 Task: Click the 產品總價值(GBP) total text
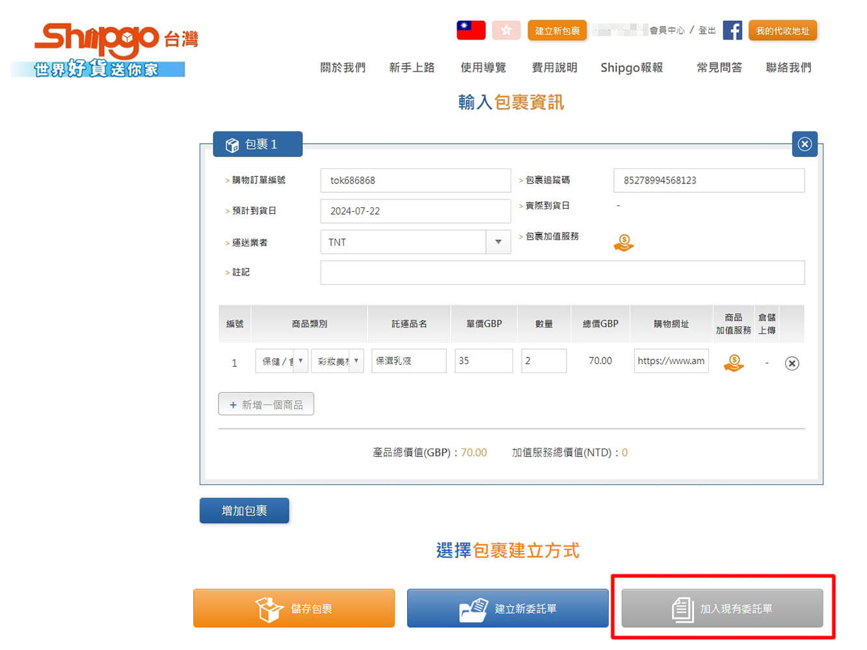click(429, 452)
